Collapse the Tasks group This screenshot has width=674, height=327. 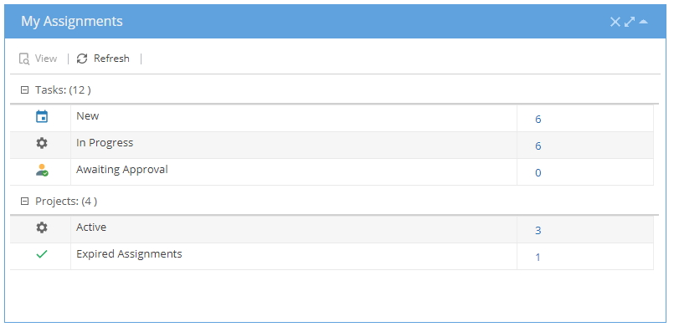[x=24, y=90]
